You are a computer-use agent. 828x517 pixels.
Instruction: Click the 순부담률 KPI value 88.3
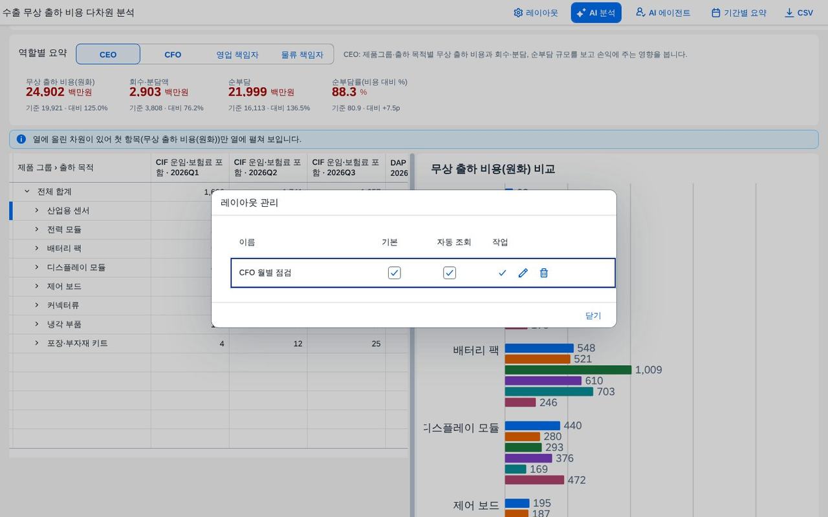click(344, 92)
